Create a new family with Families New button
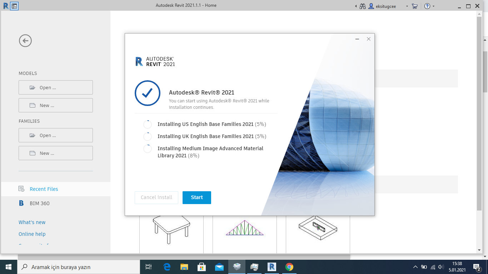The image size is (488, 274). (x=56, y=153)
